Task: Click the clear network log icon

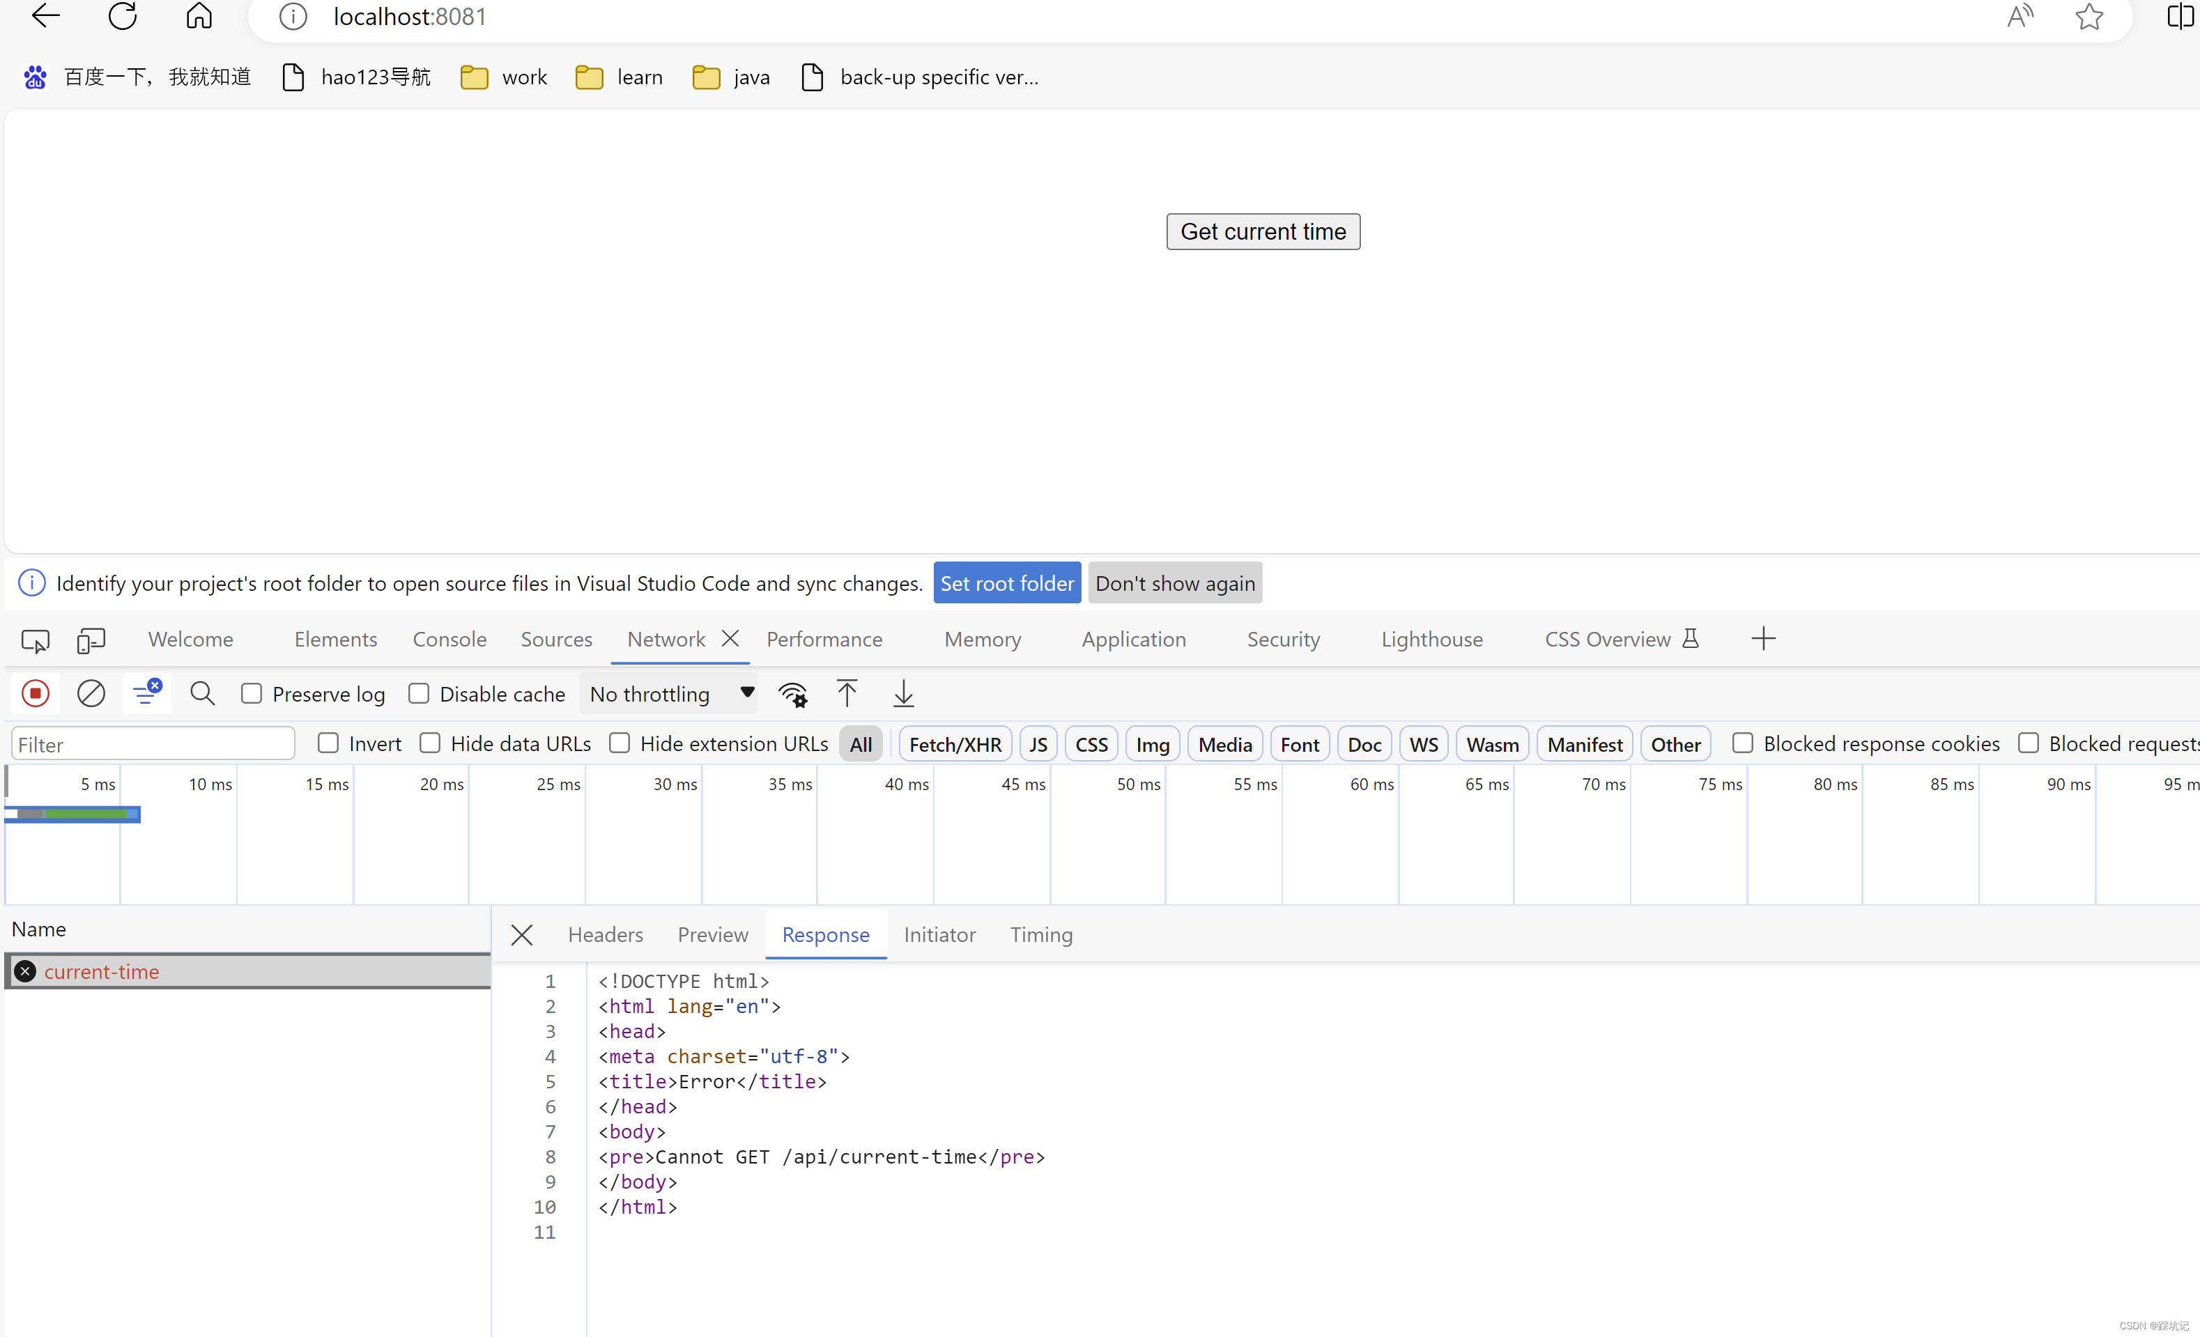Action: 90,693
